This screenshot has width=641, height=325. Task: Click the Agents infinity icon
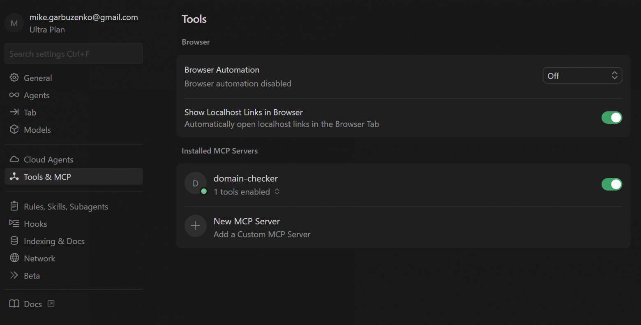tap(14, 95)
